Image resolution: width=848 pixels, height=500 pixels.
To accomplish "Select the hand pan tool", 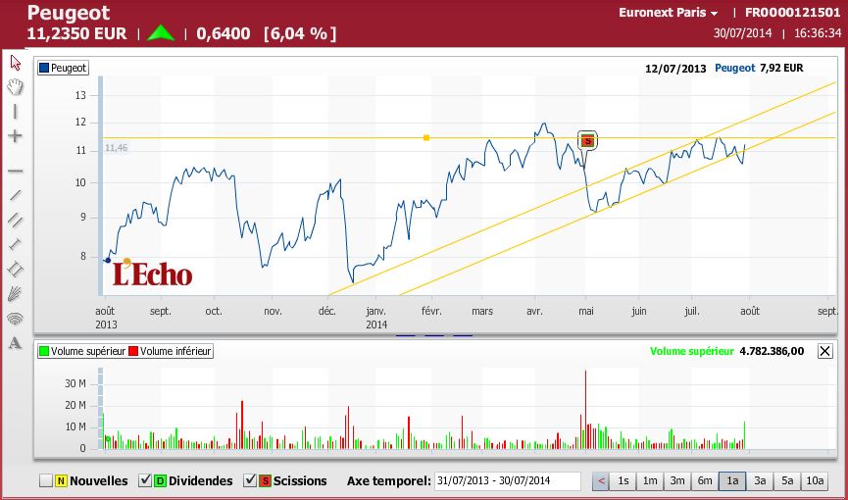I will point(15,86).
